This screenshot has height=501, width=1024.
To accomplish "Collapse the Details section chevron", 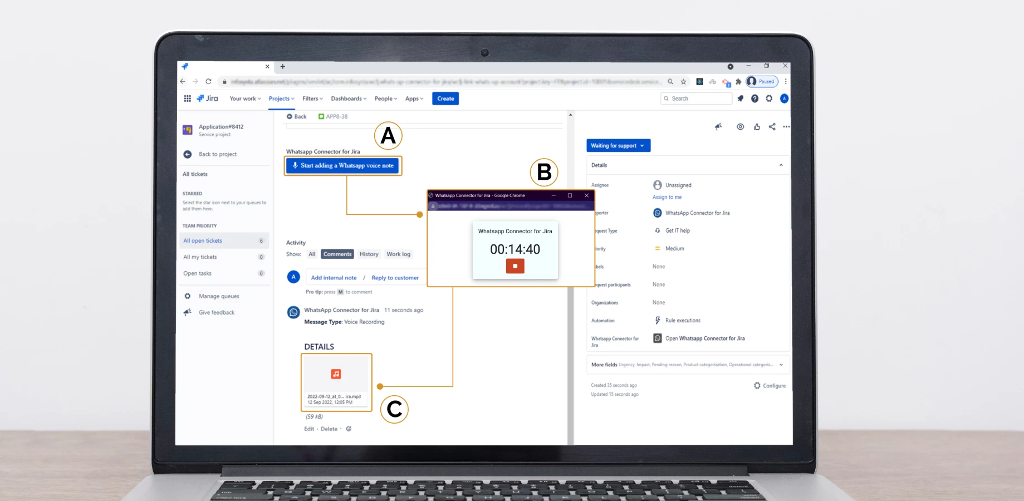I will click(781, 165).
